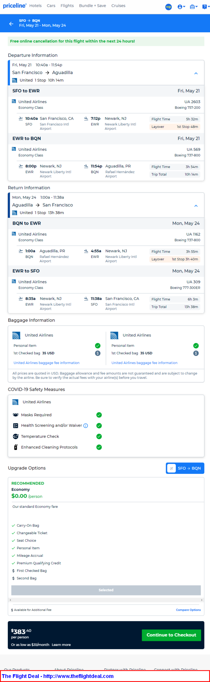The image size is (210, 682).
Task: Click the Health Screening green checkmark
Action: (99, 426)
